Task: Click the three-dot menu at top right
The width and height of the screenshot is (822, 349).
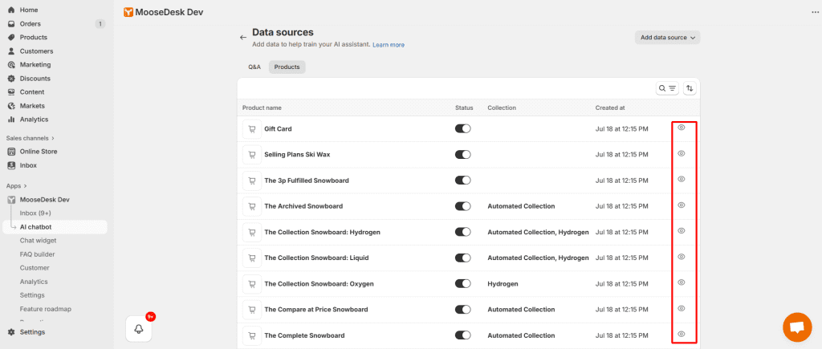Action: coord(815,12)
